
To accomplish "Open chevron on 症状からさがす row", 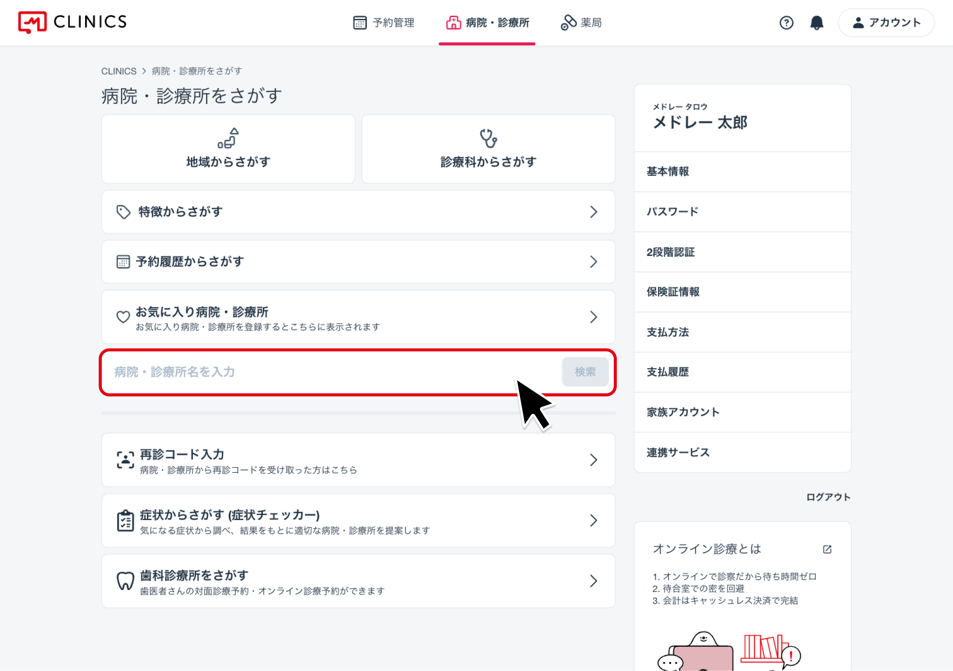I will [594, 520].
